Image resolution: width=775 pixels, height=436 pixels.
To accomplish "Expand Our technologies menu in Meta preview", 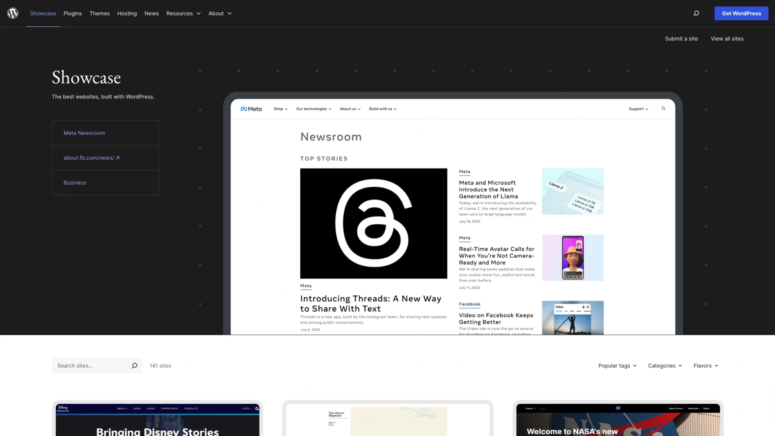I will pos(314,109).
